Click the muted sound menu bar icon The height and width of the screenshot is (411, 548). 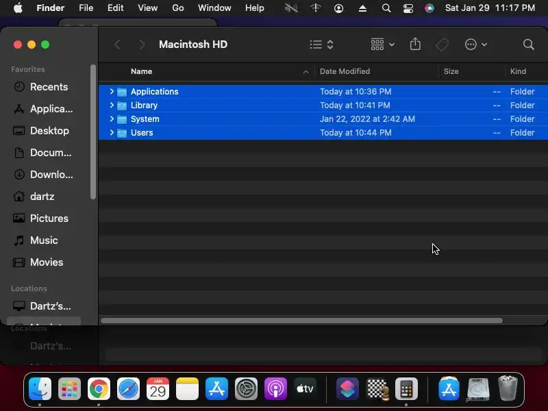click(291, 8)
